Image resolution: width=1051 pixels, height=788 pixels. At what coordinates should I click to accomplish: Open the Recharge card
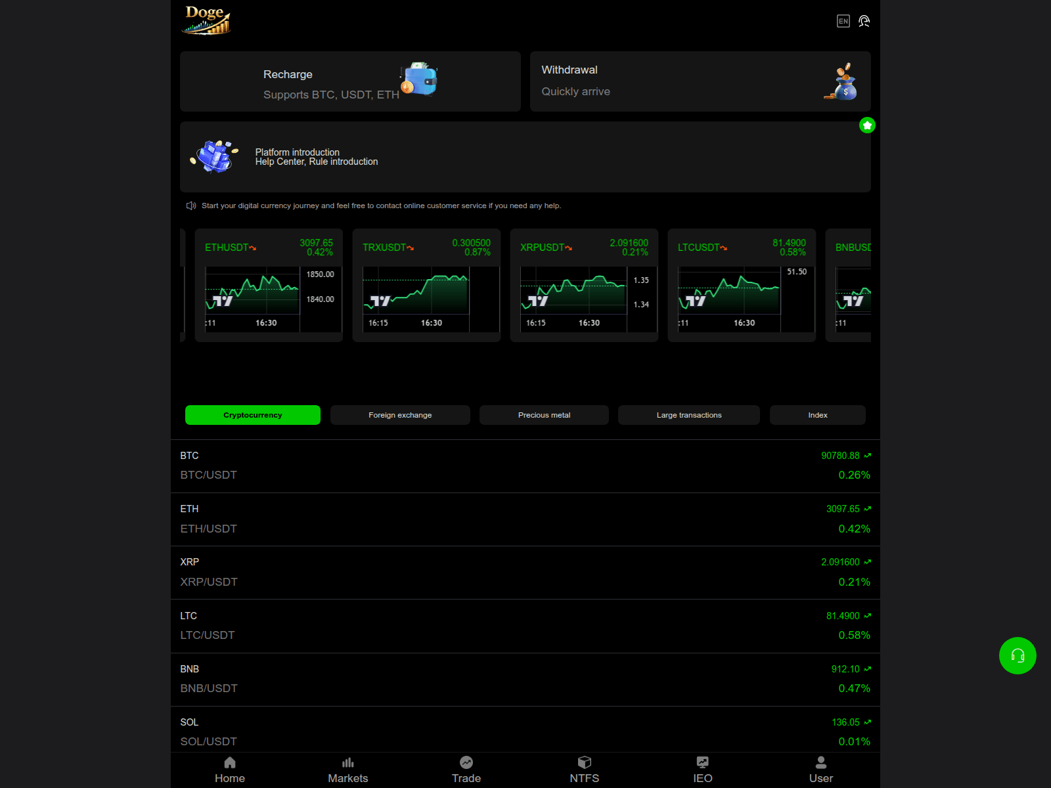pos(350,81)
